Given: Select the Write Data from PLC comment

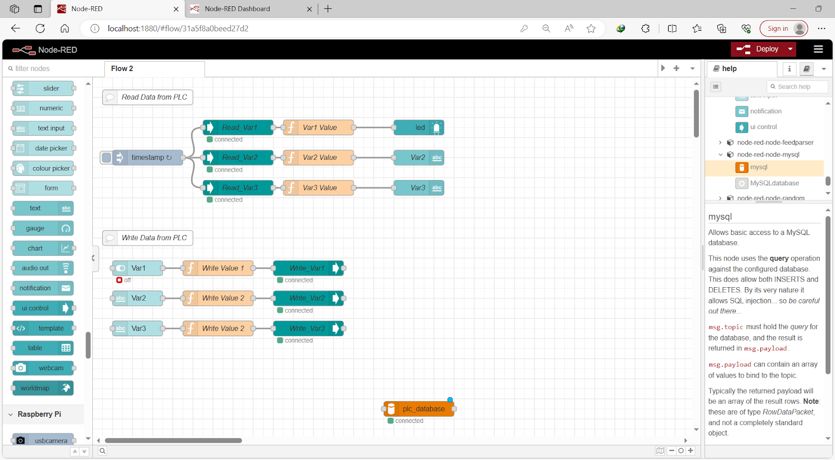Looking at the screenshot, I should pyautogui.click(x=148, y=238).
